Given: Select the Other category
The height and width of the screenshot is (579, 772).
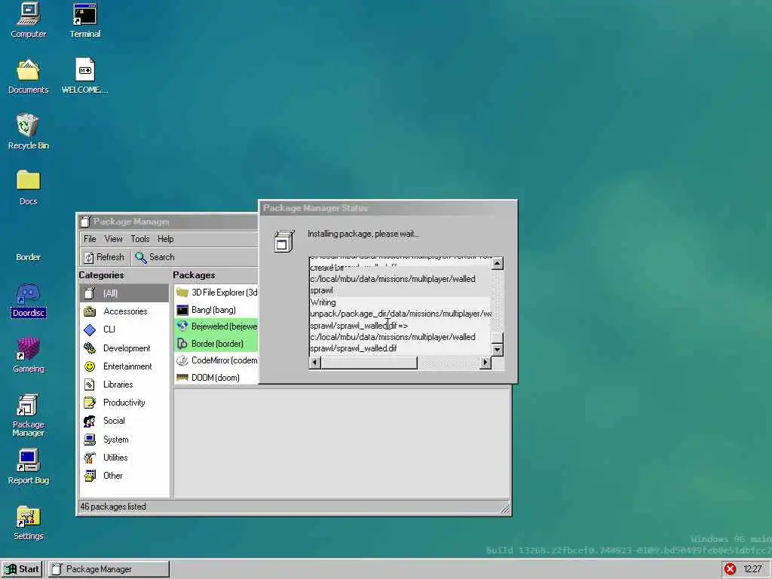Looking at the screenshot, I should 124,476.
